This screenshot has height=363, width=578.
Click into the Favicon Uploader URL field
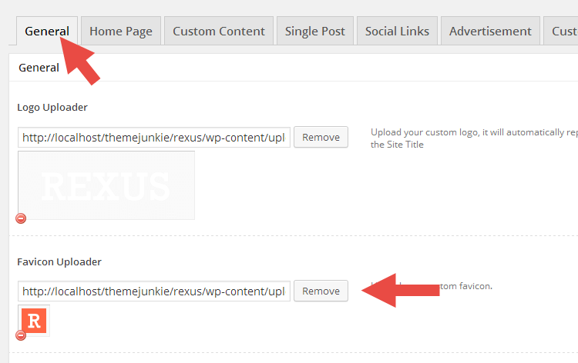point(154,291)
